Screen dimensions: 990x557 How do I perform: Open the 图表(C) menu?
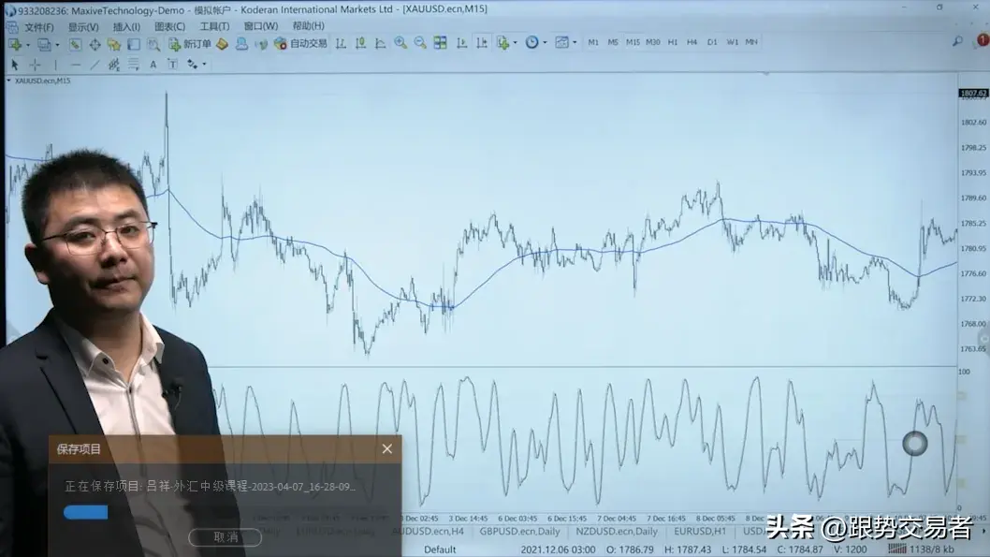(170, 26)
